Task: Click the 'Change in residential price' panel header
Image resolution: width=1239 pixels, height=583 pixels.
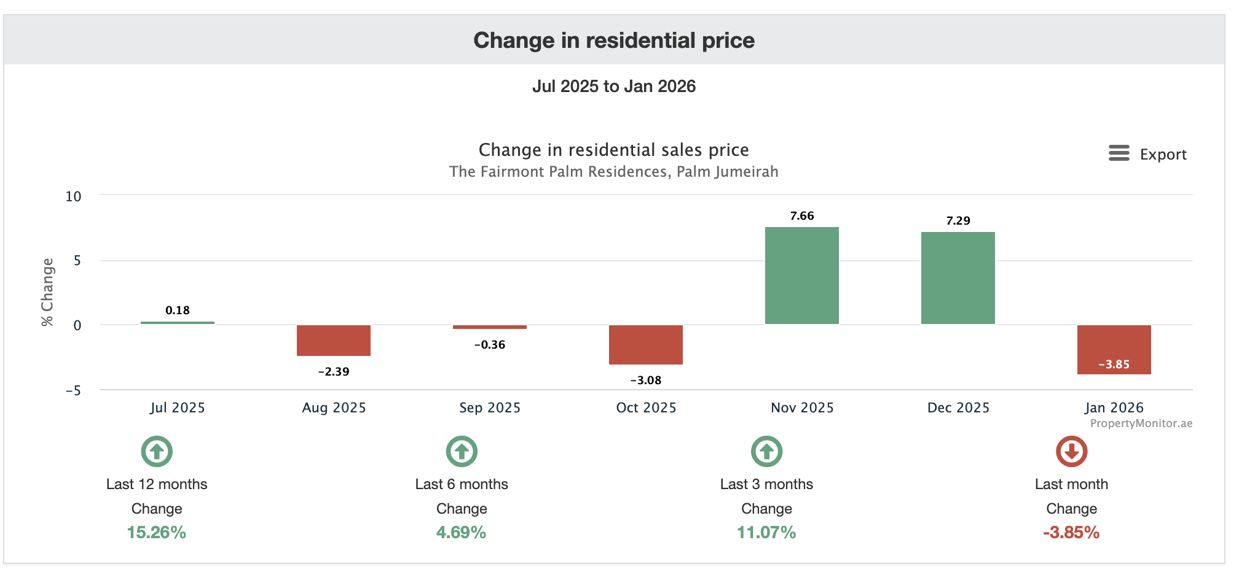Action: click(x=613, y=41)
